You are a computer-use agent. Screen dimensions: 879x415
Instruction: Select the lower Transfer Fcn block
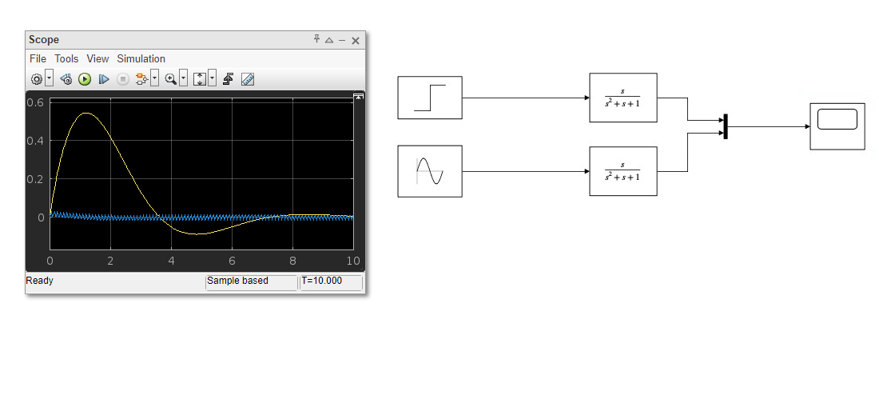(x=622, y=171)
